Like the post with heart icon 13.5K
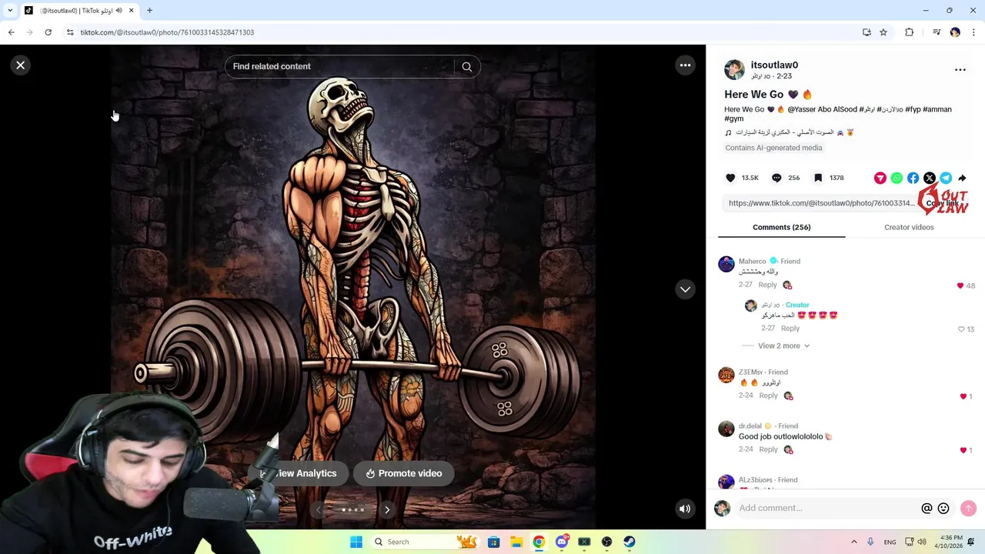This screenshot has width=985, height=554. [730, 178]
